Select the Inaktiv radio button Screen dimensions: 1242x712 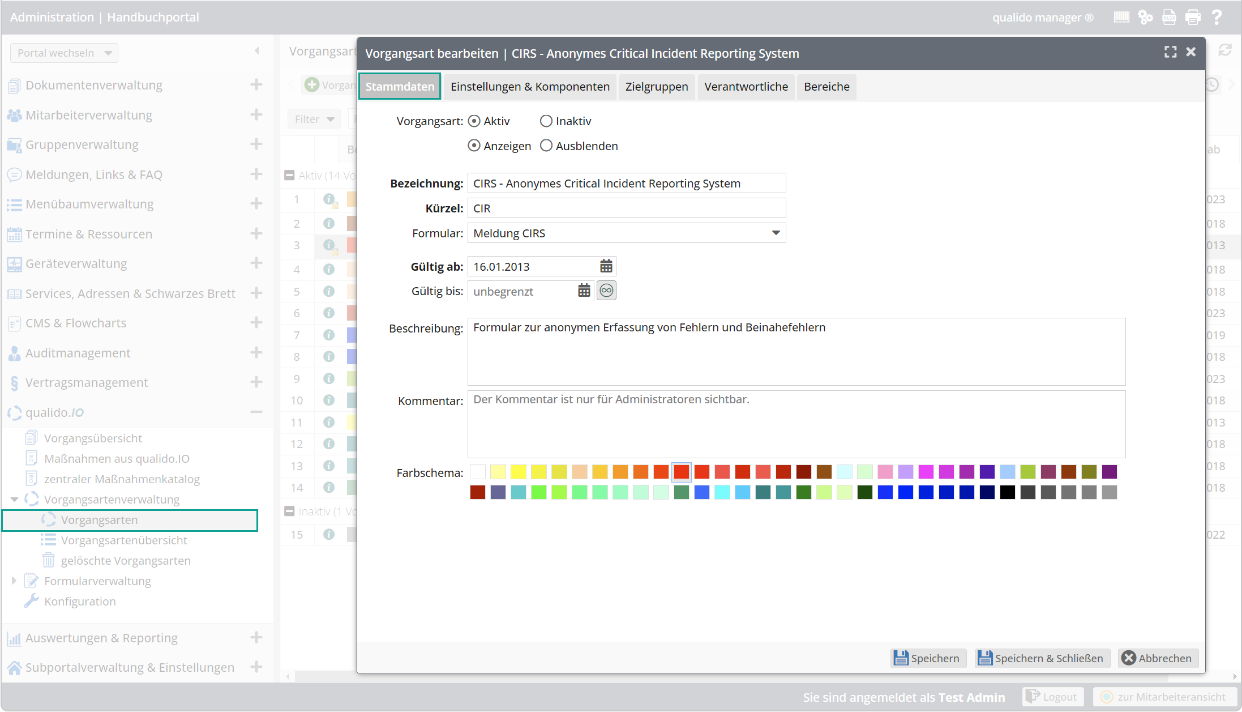pyautogui.click(x=546, y=121)
